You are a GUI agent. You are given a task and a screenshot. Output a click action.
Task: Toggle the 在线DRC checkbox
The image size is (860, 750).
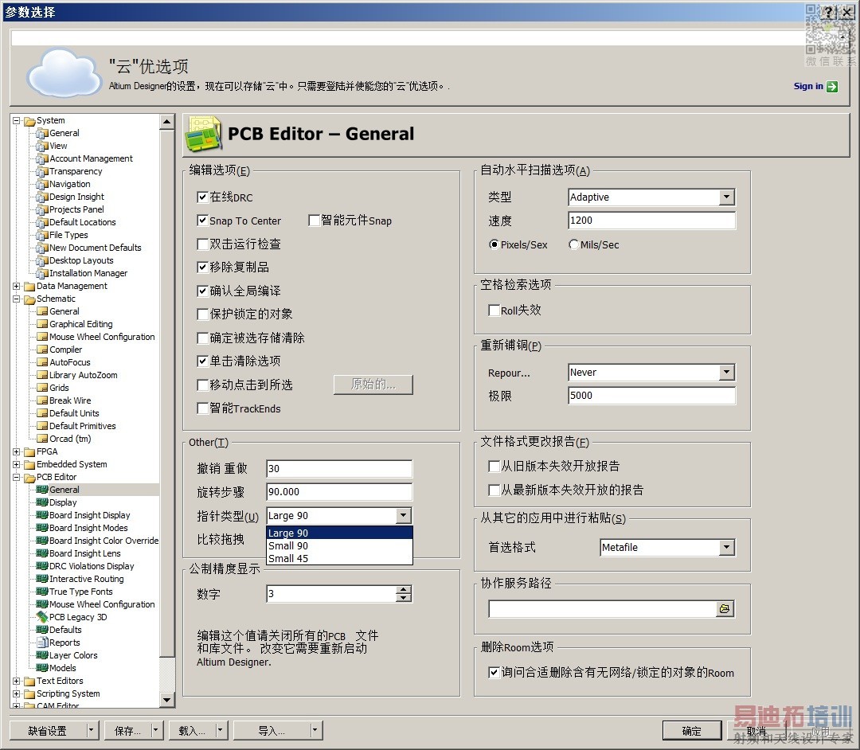[x=202, y=197]
